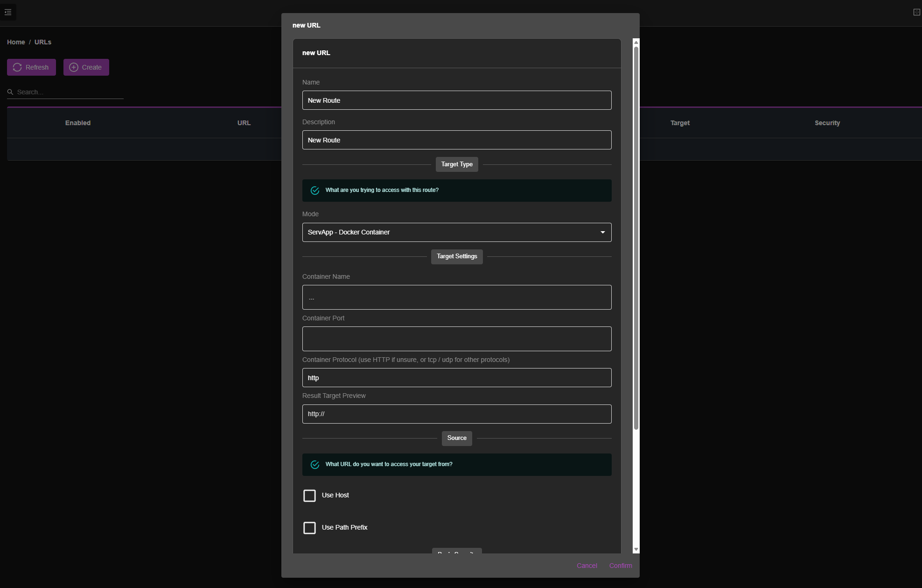Click the Mode dropdown arrow
Viewport: 922px width, 588px height.
coord(602,232)
